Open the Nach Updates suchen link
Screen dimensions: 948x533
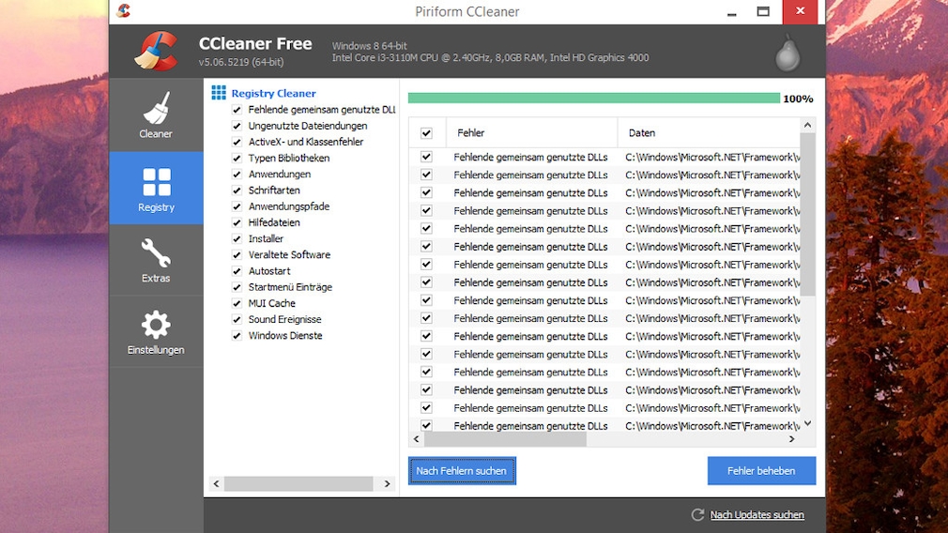tap(757, 514)
